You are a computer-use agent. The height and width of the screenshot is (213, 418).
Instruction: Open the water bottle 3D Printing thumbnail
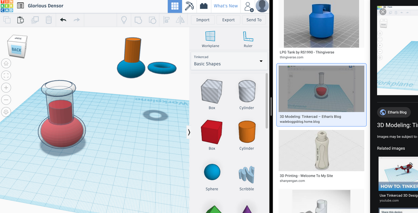(x=321, y=150)
